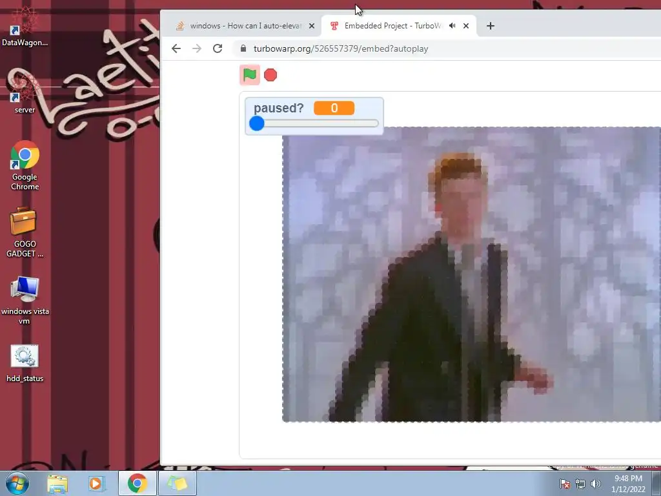
Task: Go back with browser back arrow
Action: click(176, 48)
